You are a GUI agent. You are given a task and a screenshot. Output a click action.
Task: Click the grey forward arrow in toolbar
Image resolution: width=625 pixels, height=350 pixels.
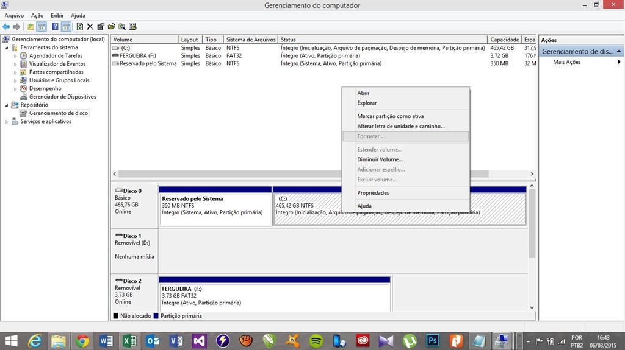point(16,27)
